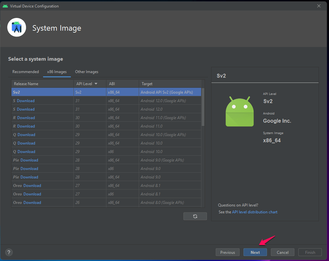Screen dimensions: 329x261
Task: Download the Pie image with x86 ABI
Action: pyautogui.click(x=29, y=169)
